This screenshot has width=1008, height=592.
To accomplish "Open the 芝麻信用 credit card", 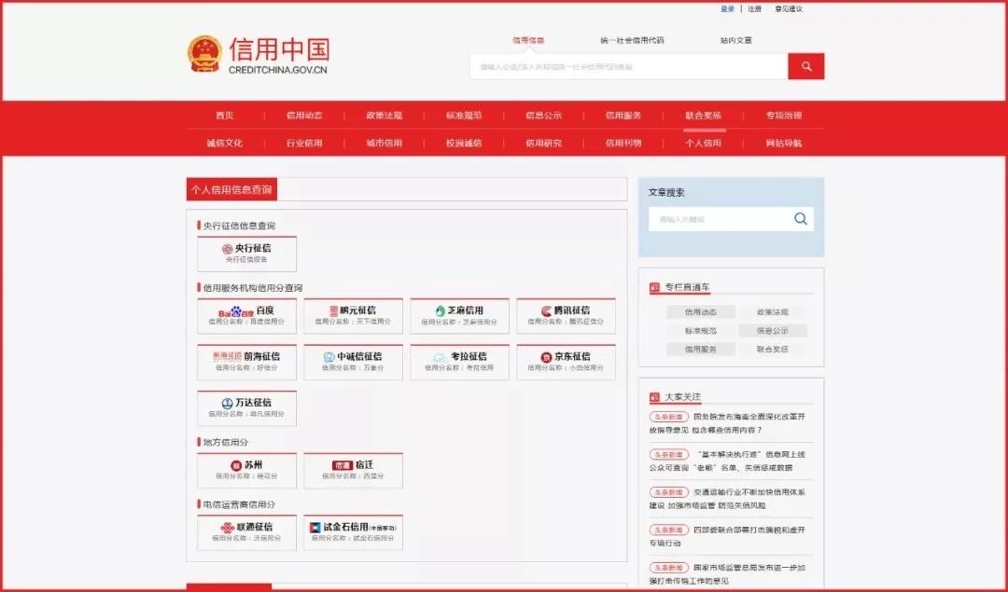I will [x=459, y=315].
